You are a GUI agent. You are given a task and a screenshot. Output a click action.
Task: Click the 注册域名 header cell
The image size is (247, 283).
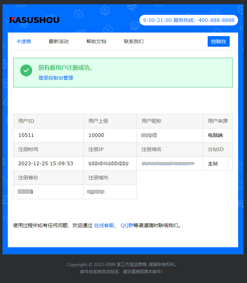170,149
